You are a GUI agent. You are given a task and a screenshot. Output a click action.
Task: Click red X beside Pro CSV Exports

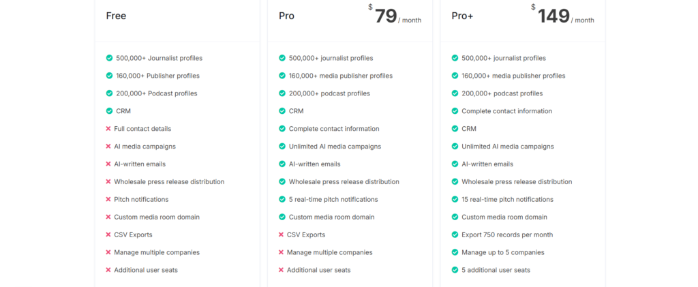(x=282, y=235)
